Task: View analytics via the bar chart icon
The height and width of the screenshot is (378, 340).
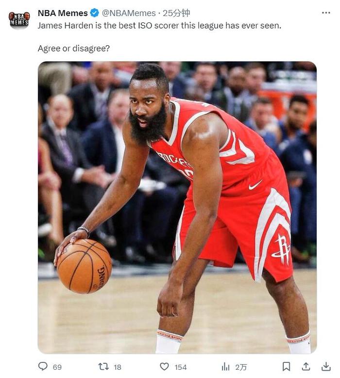Action: coord(225,367)
